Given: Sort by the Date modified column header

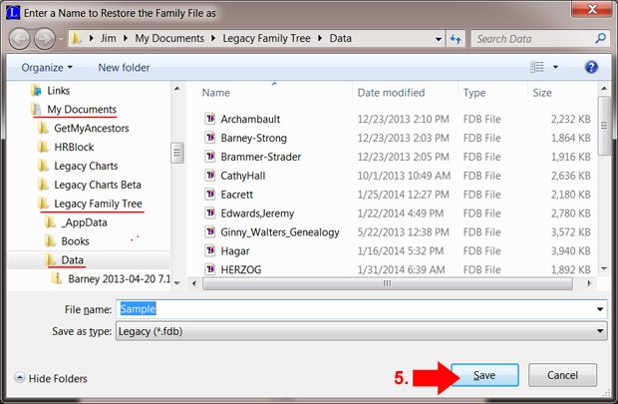Looking at the screenshot, I should tap(391, 93).
